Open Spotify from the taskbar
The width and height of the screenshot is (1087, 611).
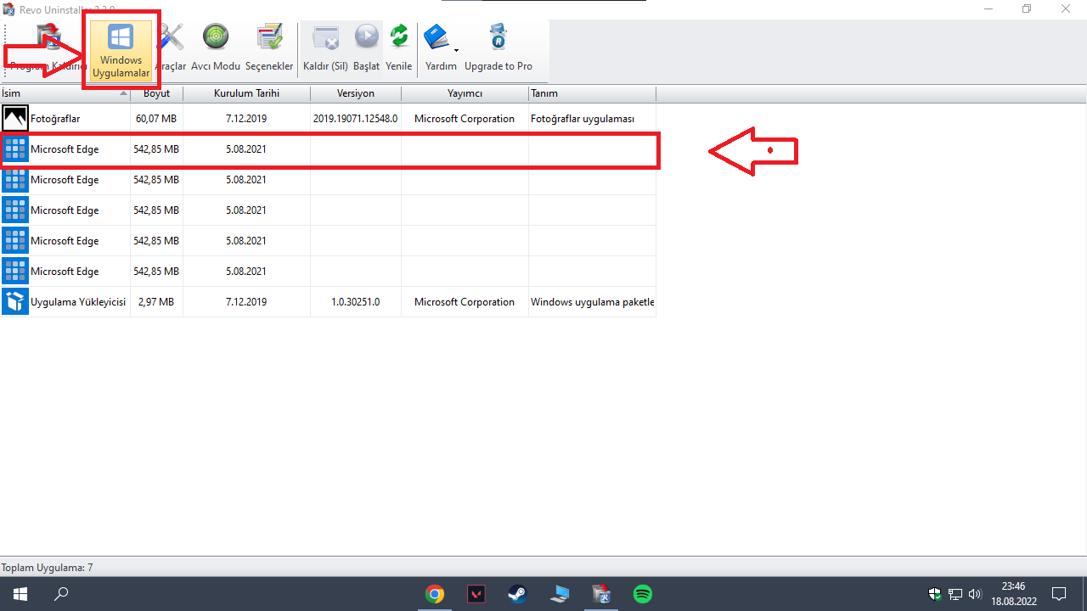pos(643,594)
